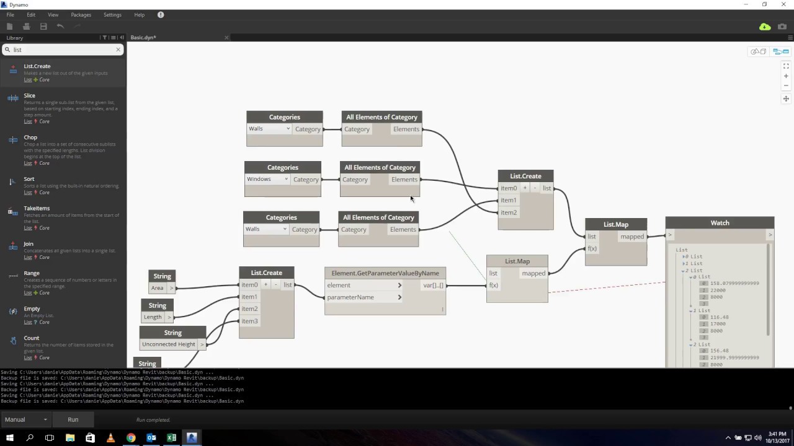Click the library filter funnel icon

105,38
